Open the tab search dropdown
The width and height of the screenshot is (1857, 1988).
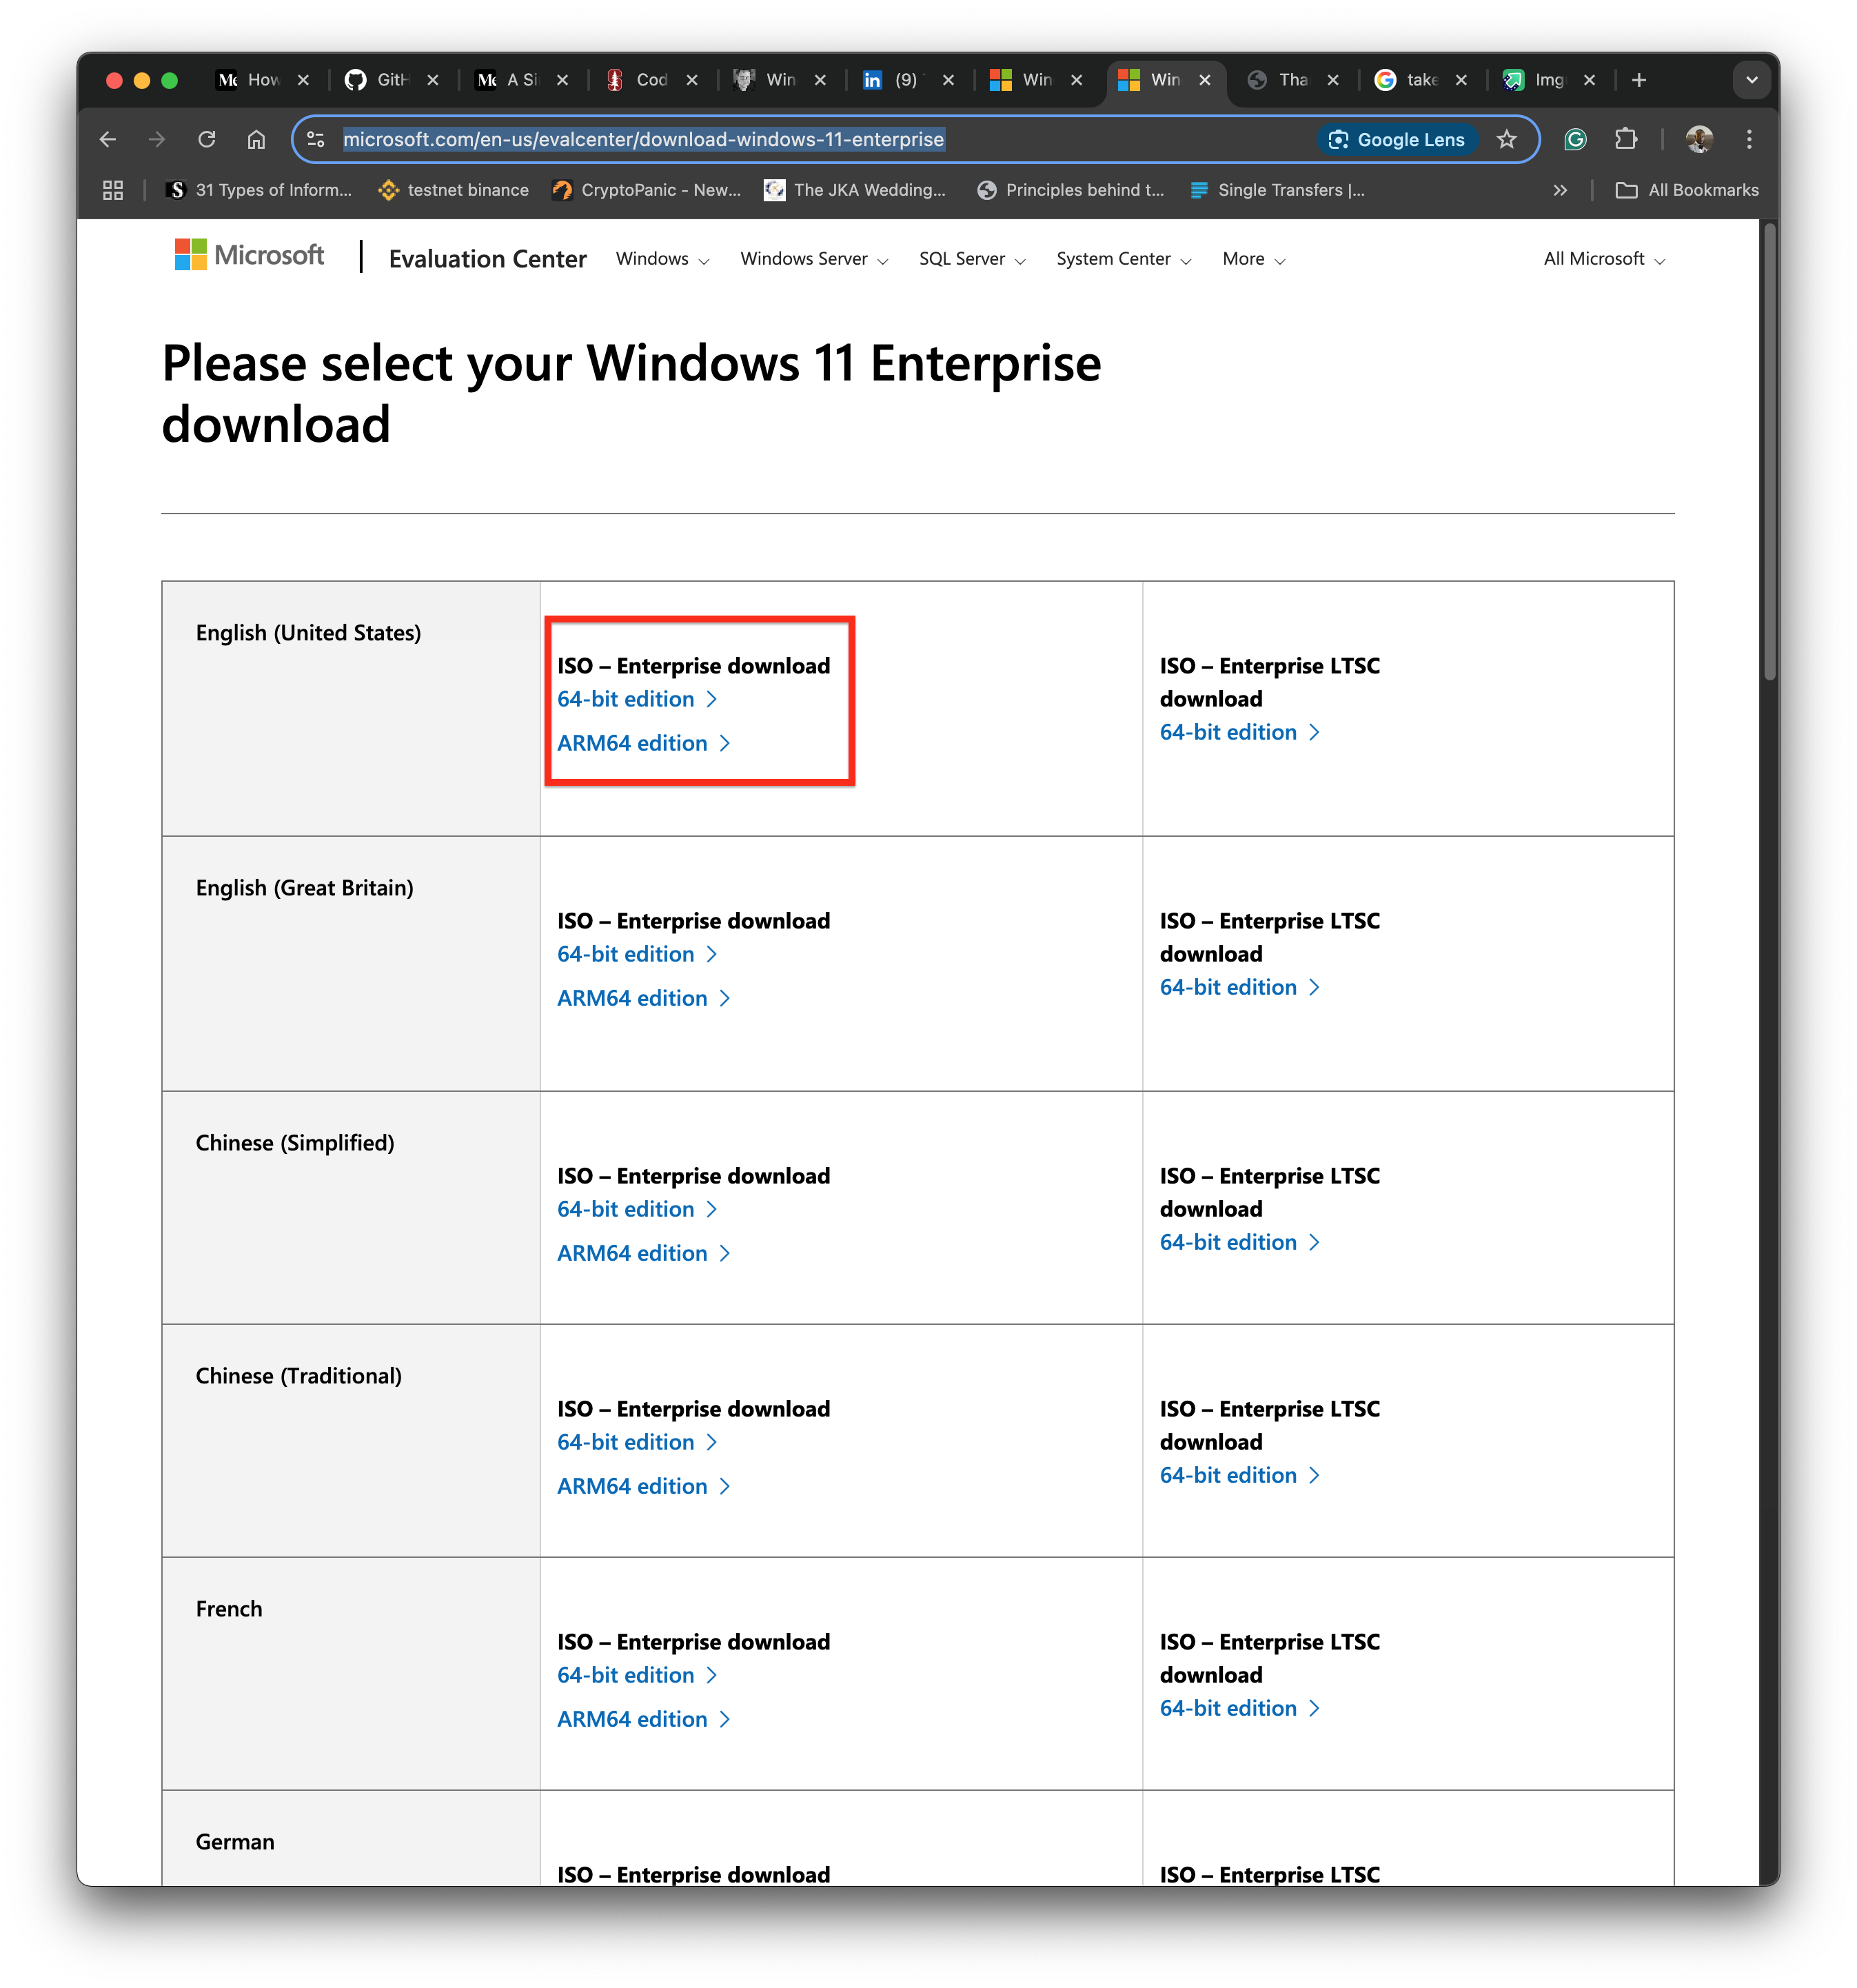click(1751, 80)
